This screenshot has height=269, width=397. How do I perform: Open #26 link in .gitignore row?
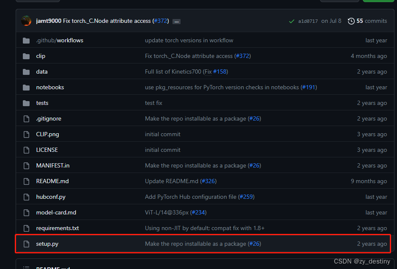tap(255, 118)
